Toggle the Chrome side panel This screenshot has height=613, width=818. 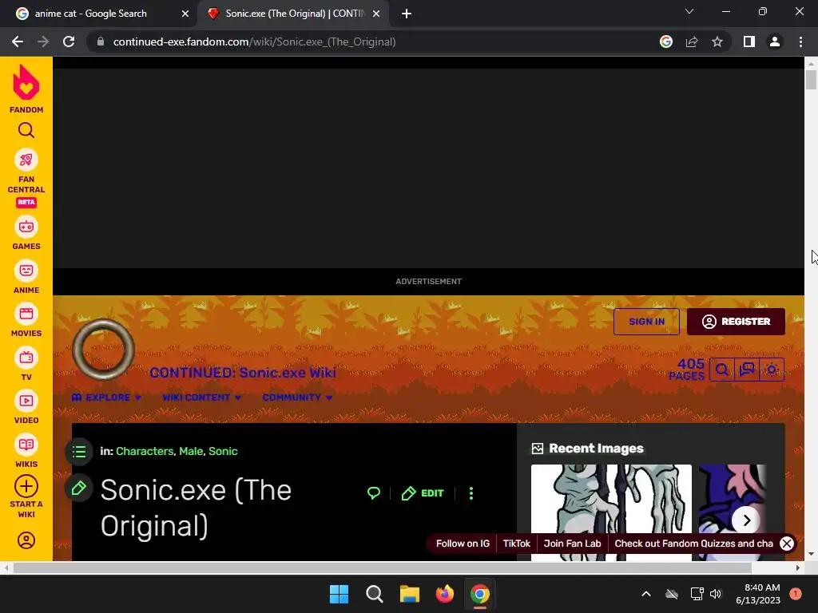pos(749,42)
